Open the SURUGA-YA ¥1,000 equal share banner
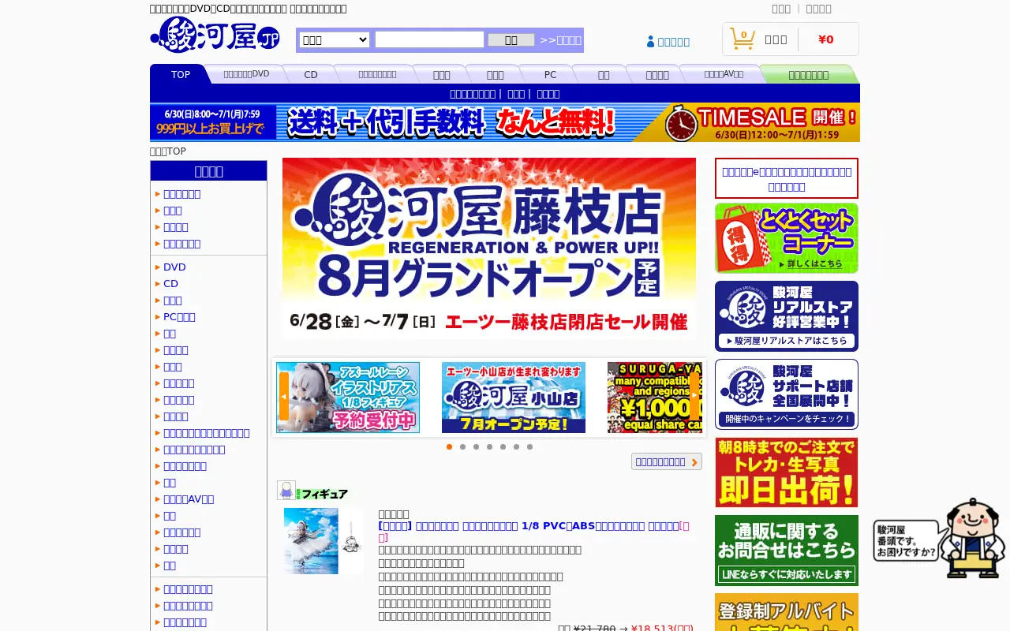The image size is (1010, 631). (x=654, y=398)
